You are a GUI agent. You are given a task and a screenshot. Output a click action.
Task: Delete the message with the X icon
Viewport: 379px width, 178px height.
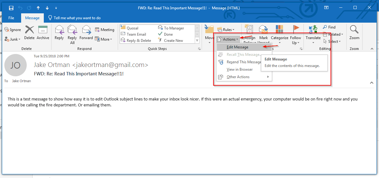30,33
